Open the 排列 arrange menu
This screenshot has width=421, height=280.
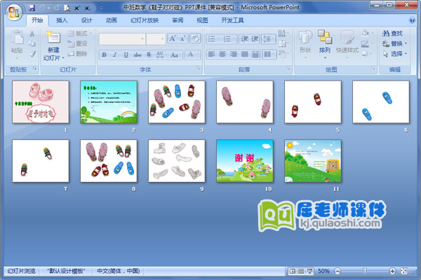(x=325, y=45)
